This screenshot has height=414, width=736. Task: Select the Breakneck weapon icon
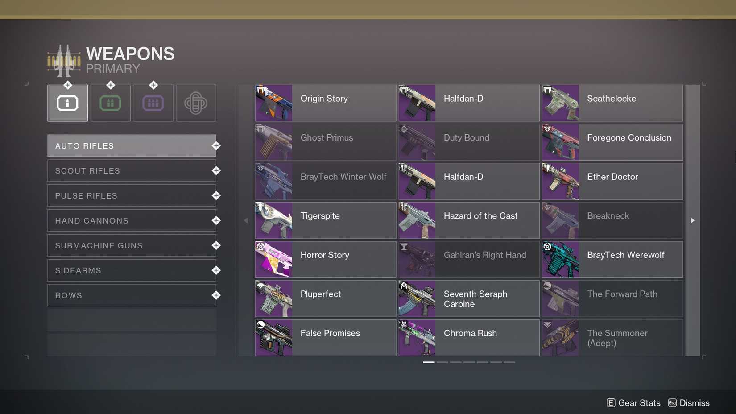(x=560, y=220)
